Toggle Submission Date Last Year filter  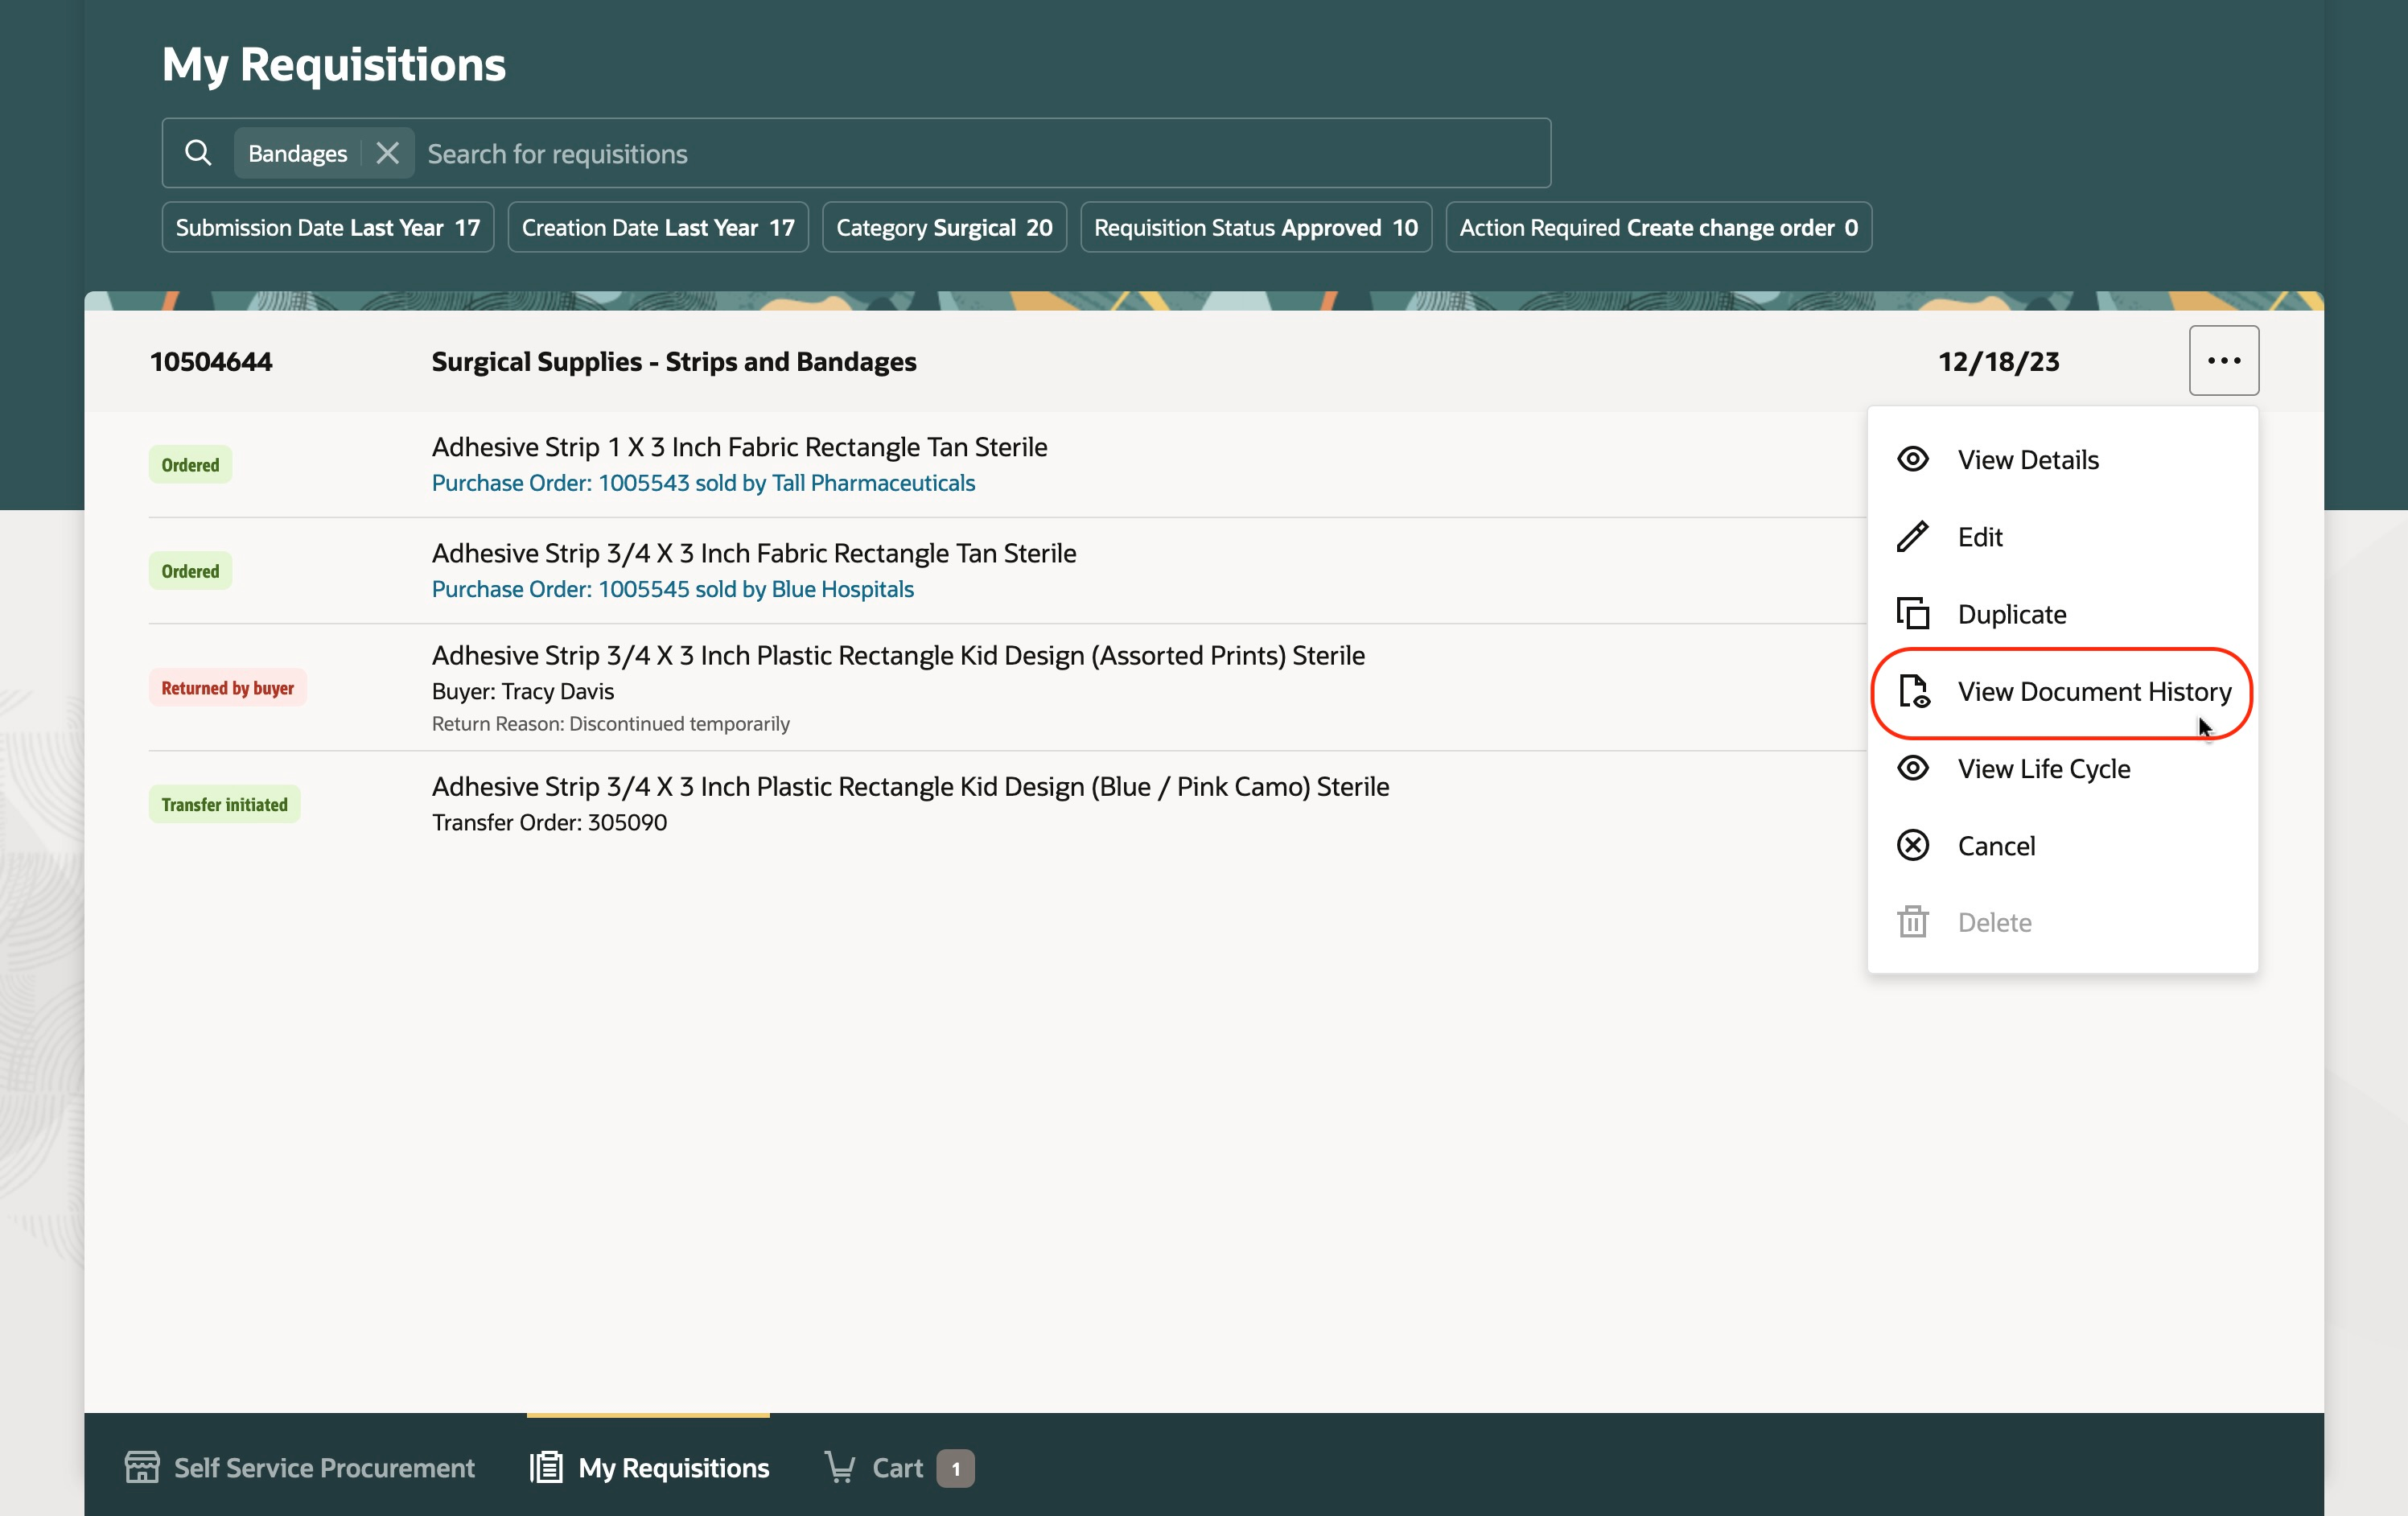click(x=327, y=228)
